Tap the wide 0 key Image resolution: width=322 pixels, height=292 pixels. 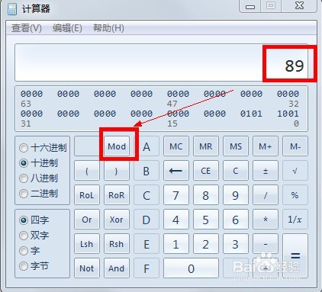(191, 268)
